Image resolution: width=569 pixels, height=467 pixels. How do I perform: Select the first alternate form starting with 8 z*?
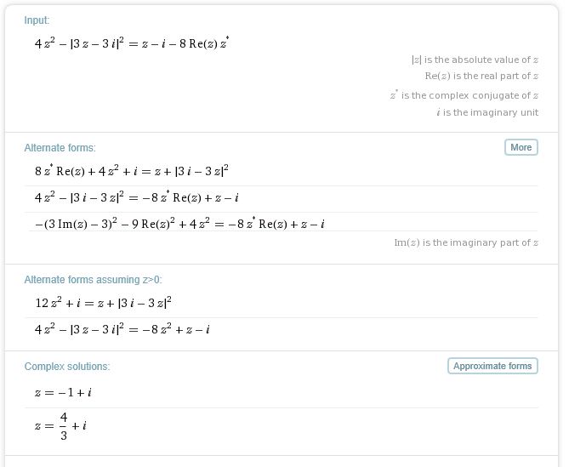131,172
